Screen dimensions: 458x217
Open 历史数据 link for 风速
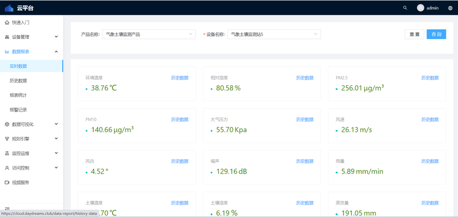tap(430, 120)
